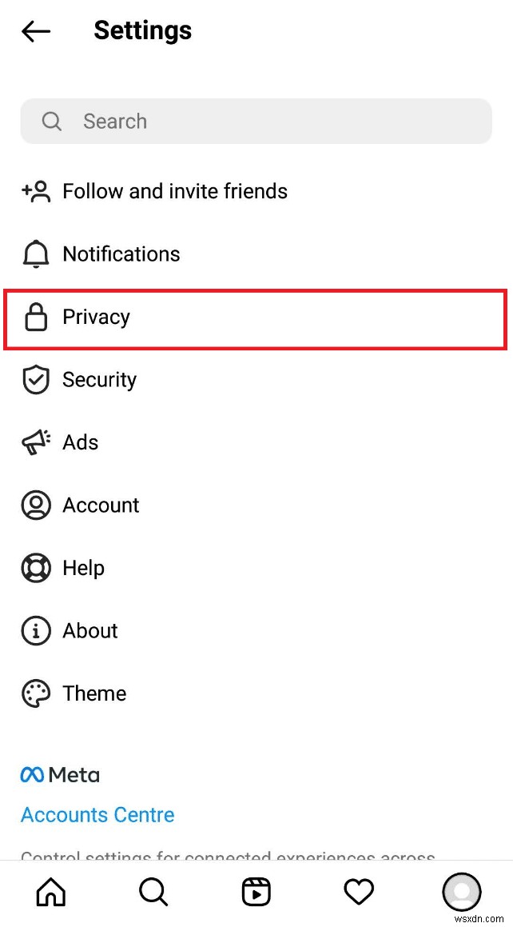Open the Privacy settings
The image size is (513, 927).
tap(96, 317)
